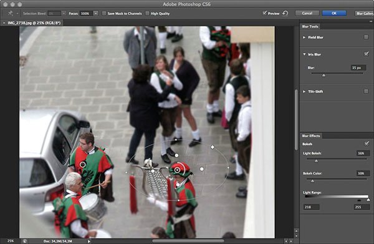Click the Cancel button

click(307, 13)
